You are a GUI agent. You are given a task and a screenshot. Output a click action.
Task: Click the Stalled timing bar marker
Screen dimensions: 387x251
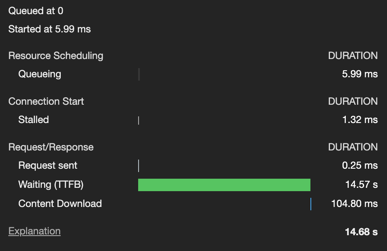point(139,121)
